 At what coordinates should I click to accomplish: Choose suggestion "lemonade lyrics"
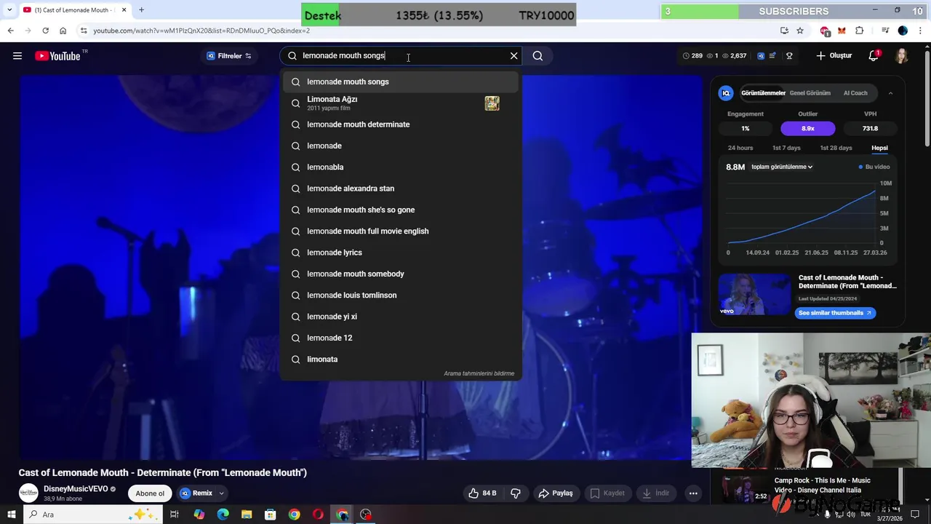coord(401,253)
